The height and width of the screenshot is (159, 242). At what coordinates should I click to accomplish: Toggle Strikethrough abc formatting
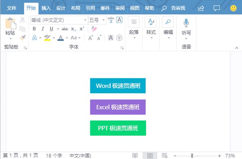65,29
